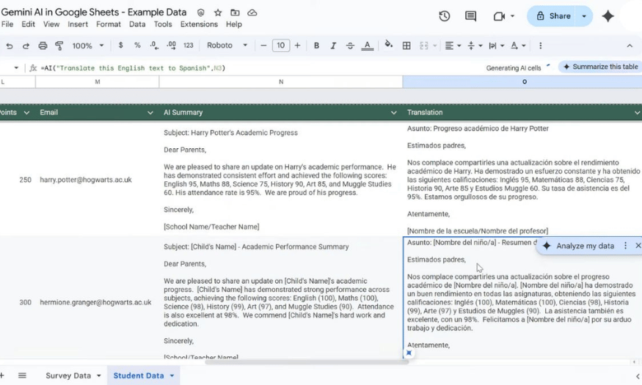642x385 pixels.
Task: Open the fill color picker
Action: [x=389, y=45]
